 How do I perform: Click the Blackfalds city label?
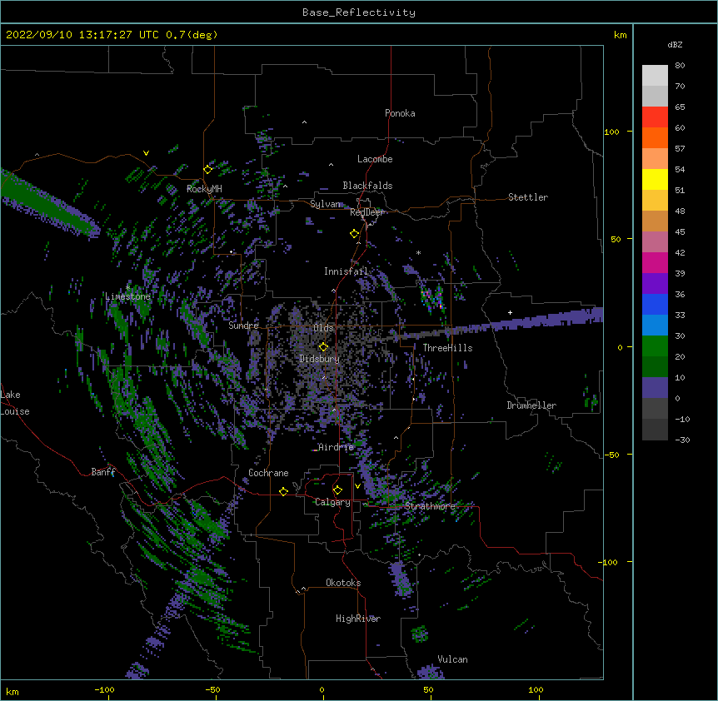367,186
